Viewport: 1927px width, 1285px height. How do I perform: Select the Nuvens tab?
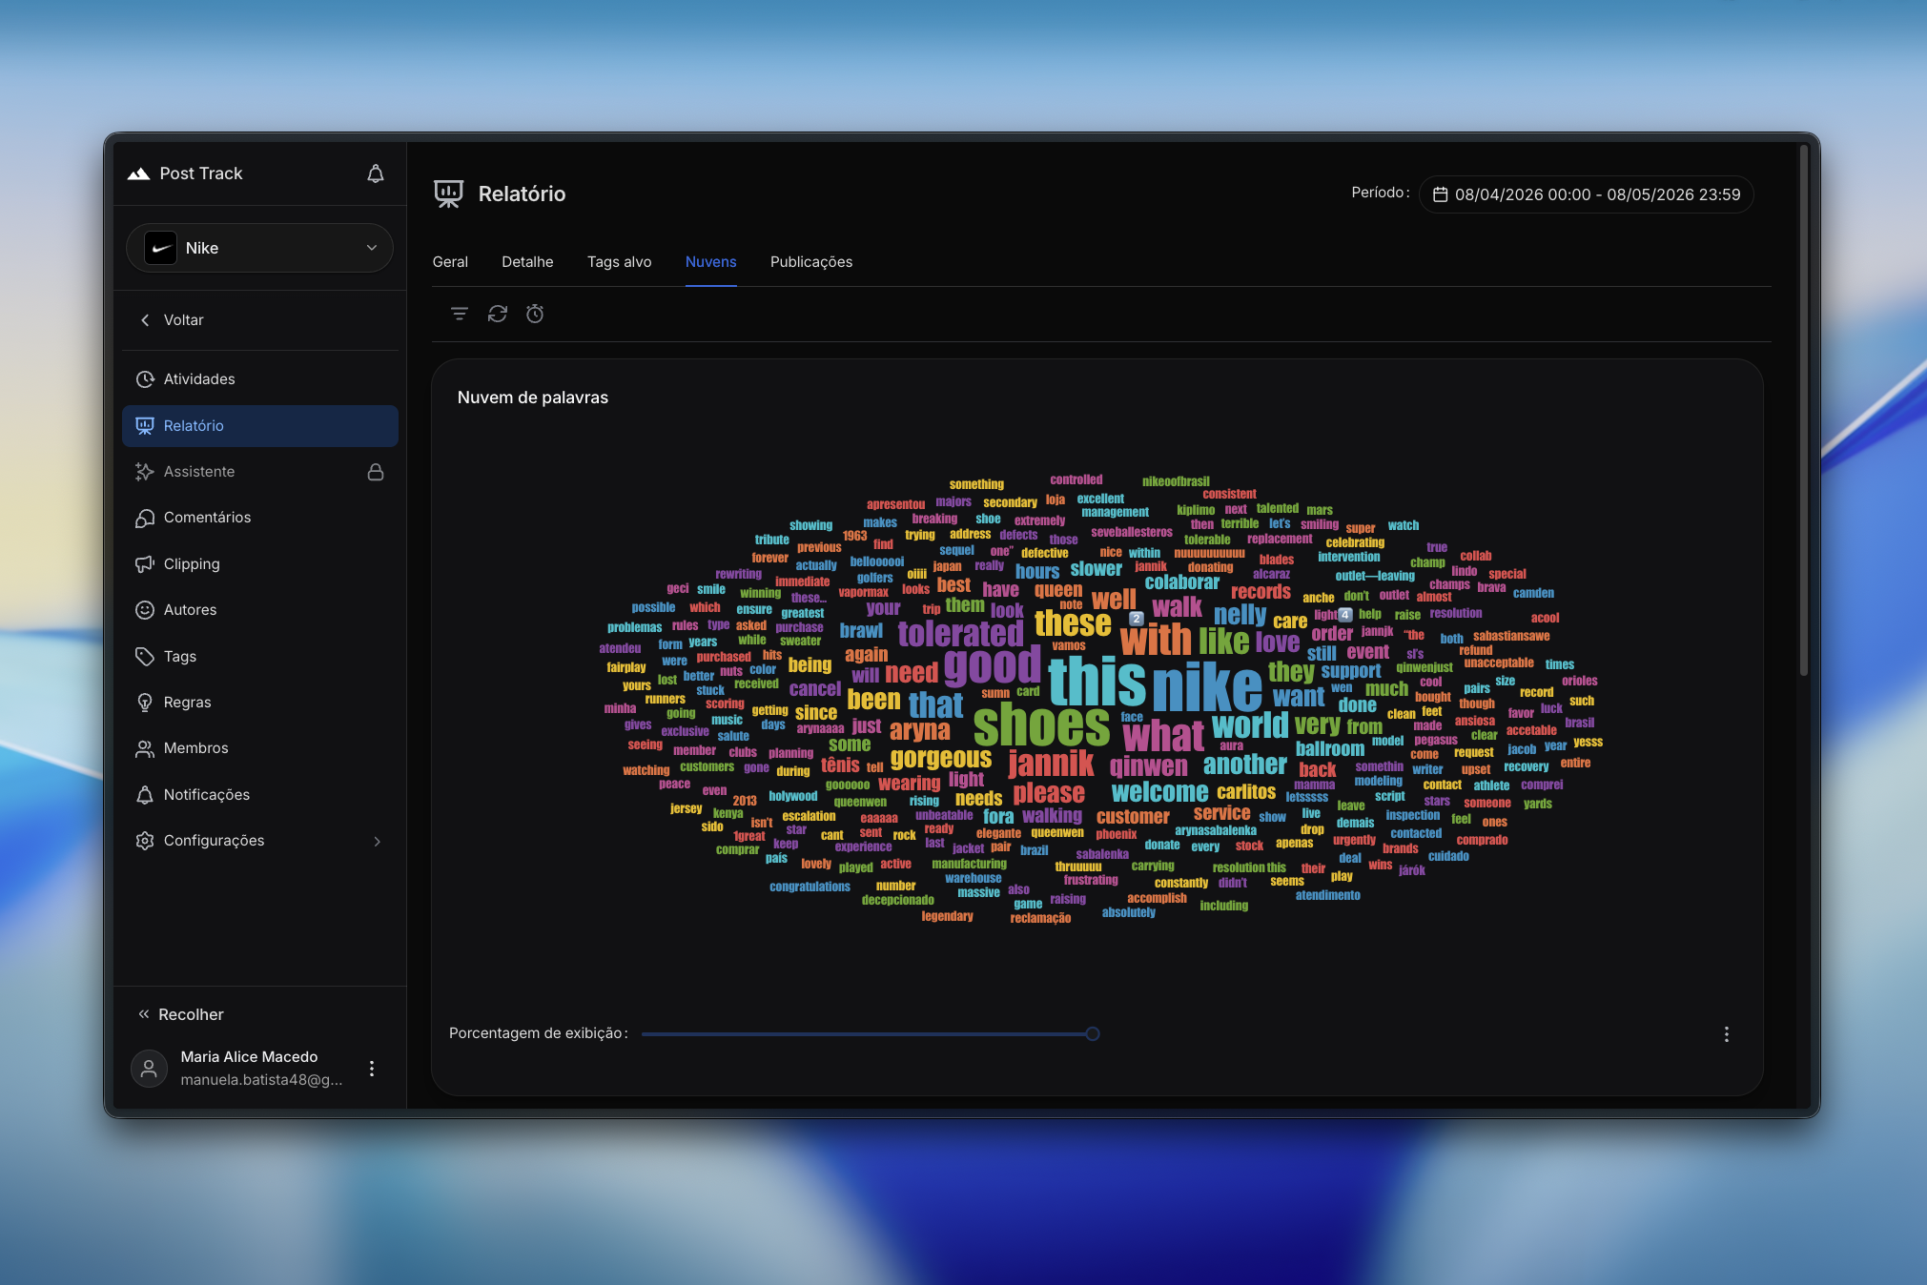click(711, 262)
